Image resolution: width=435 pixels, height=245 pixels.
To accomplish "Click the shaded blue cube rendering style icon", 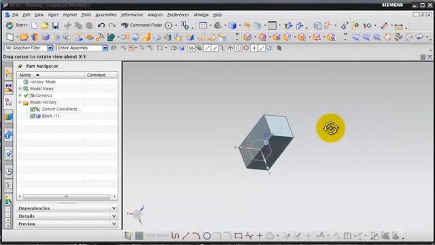I will 232,26.
